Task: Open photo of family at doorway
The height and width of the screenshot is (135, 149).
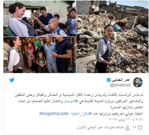Action: point(40,55)
